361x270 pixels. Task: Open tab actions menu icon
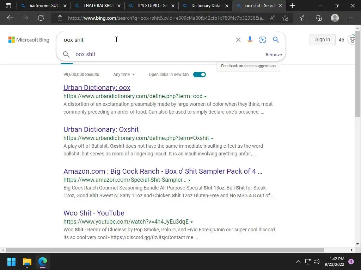[x=8, y=6]
